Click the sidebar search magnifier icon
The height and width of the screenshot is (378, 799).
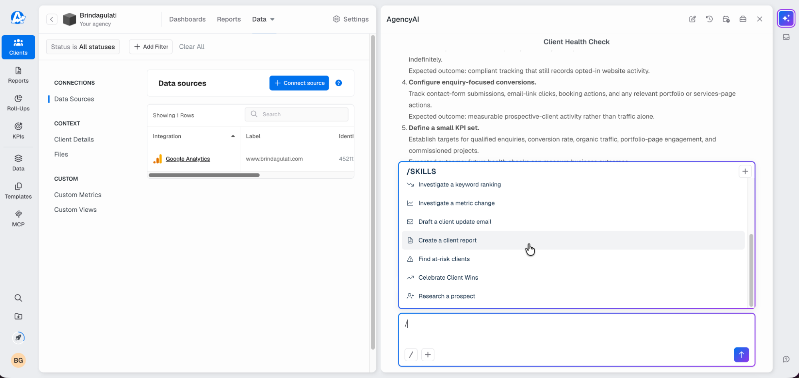click(x=18, y=298)
